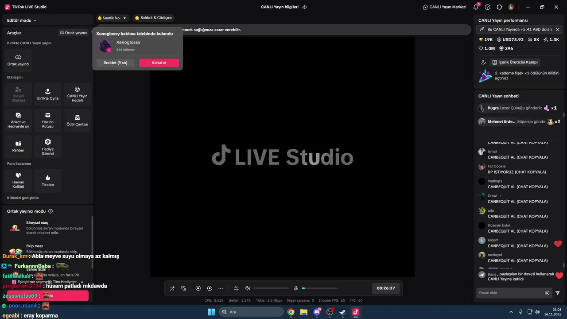Click the creator growth icon beside İçerik Üreticisi Kampı

click(x=483, y=62)
